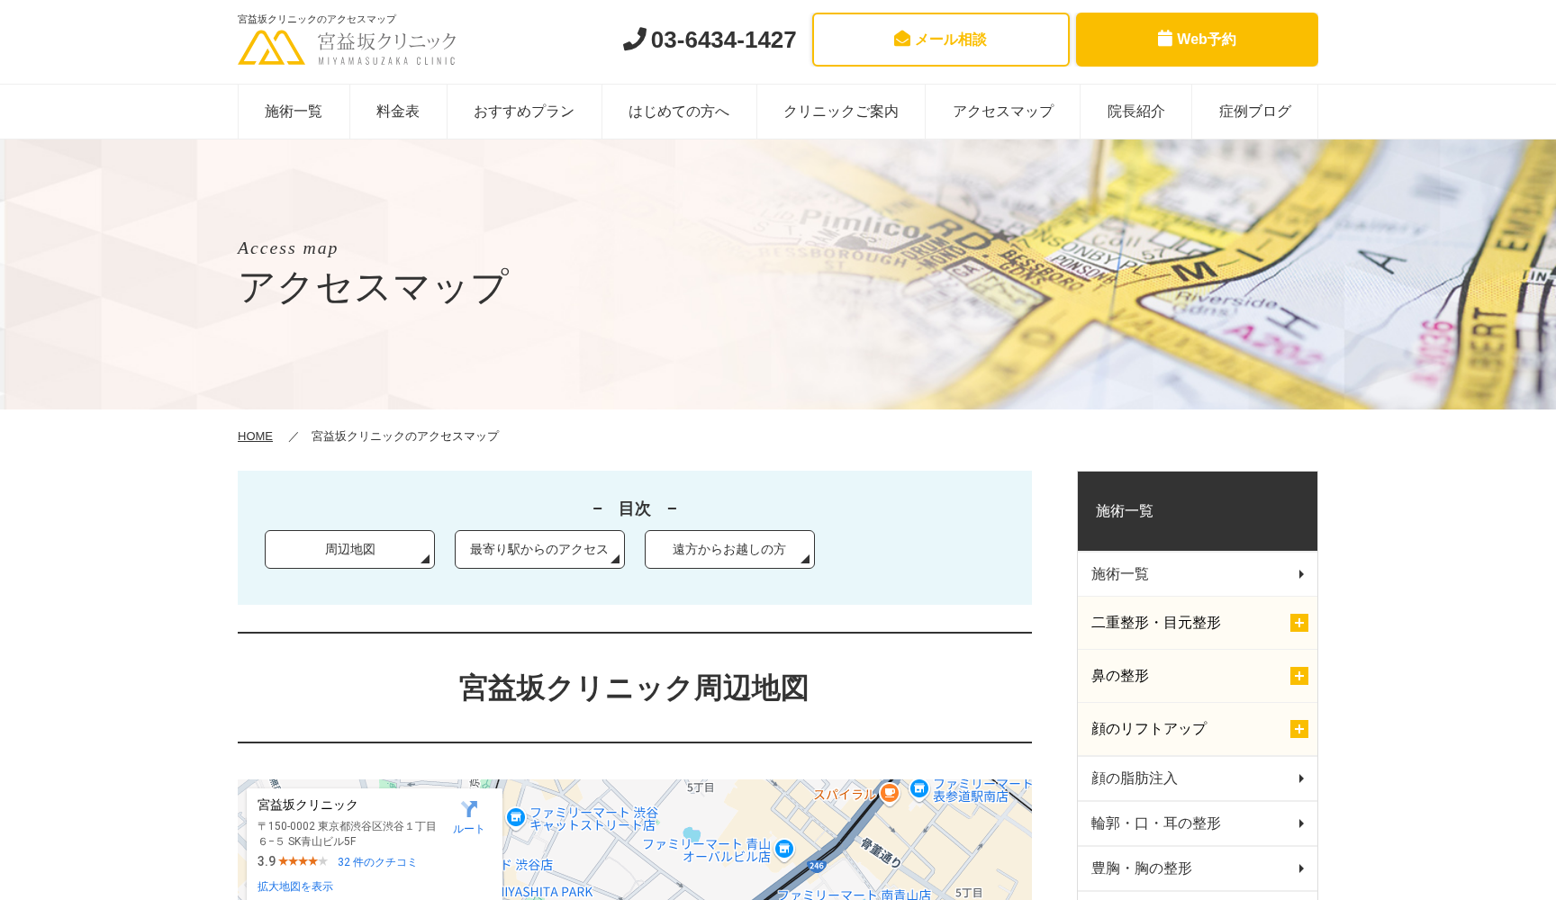Viewport: 1556px width, 900px height.
Task: Expand the 鼻の整形 category with plus icon
Action: click(1298, 675)
